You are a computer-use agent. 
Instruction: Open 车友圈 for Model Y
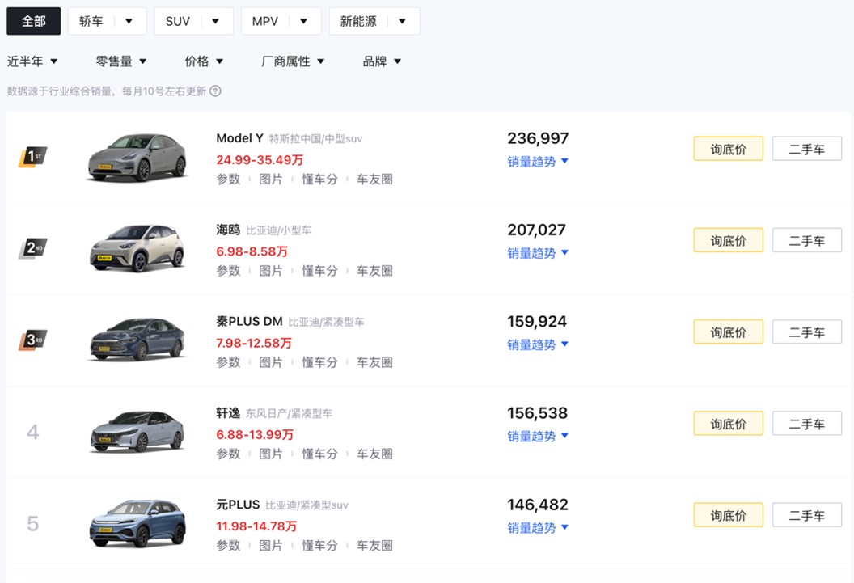(374, 179)
